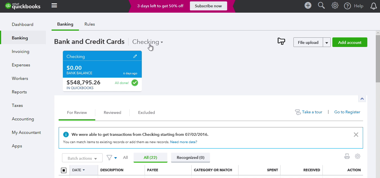The image size is (380, 178).
Task: Click the File upload button
Action: [x=308, y=42]
